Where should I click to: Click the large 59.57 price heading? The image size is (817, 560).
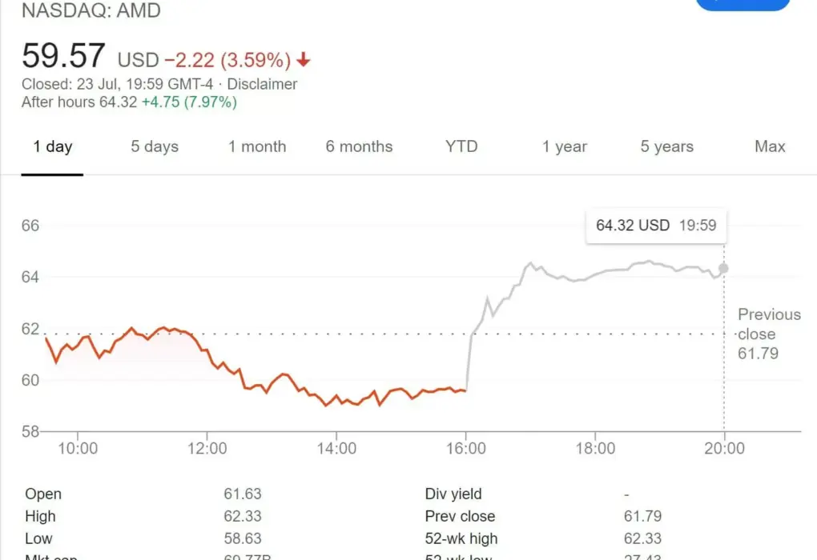tap(63, 57)
